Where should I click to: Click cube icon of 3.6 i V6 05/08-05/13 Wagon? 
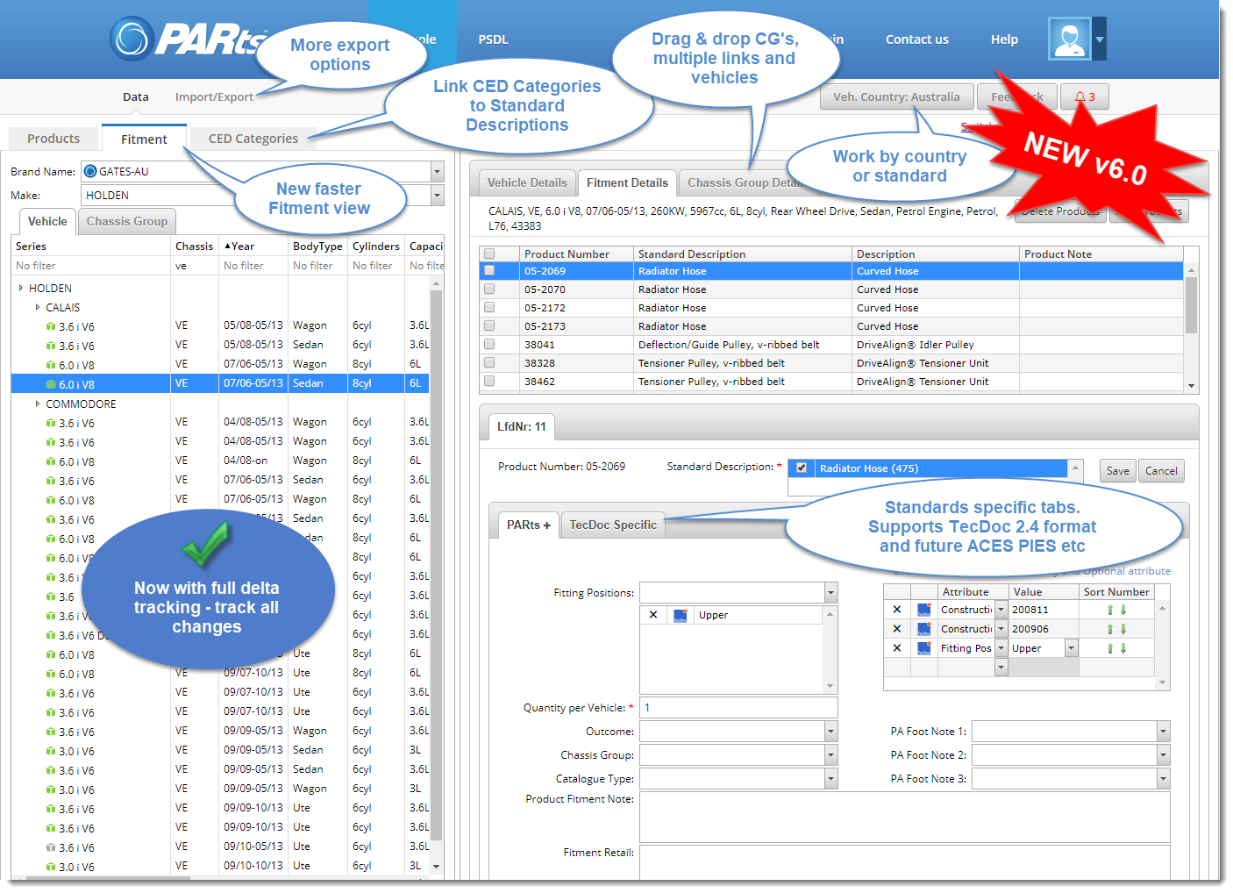(x=51, y=326)
